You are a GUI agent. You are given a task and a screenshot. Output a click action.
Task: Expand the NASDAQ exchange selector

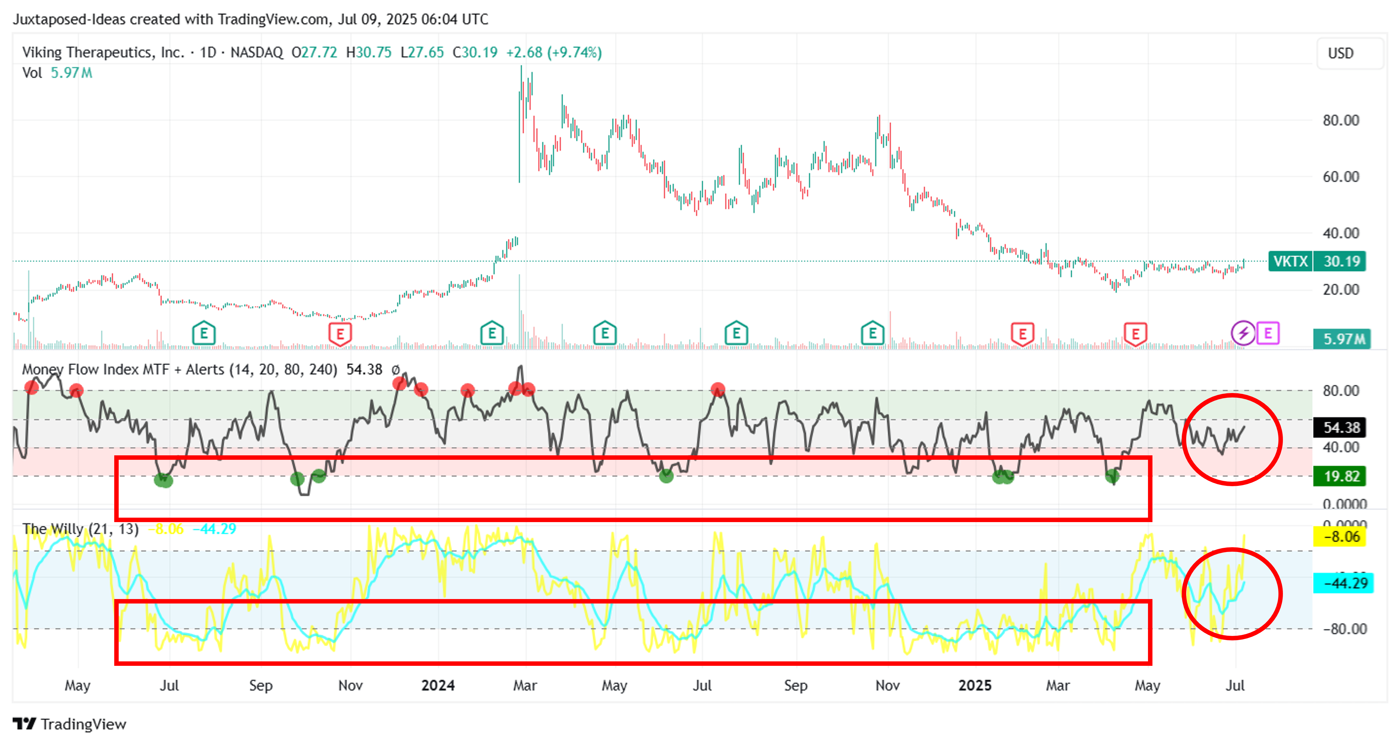pyautogui.click(x=256, y=53)
